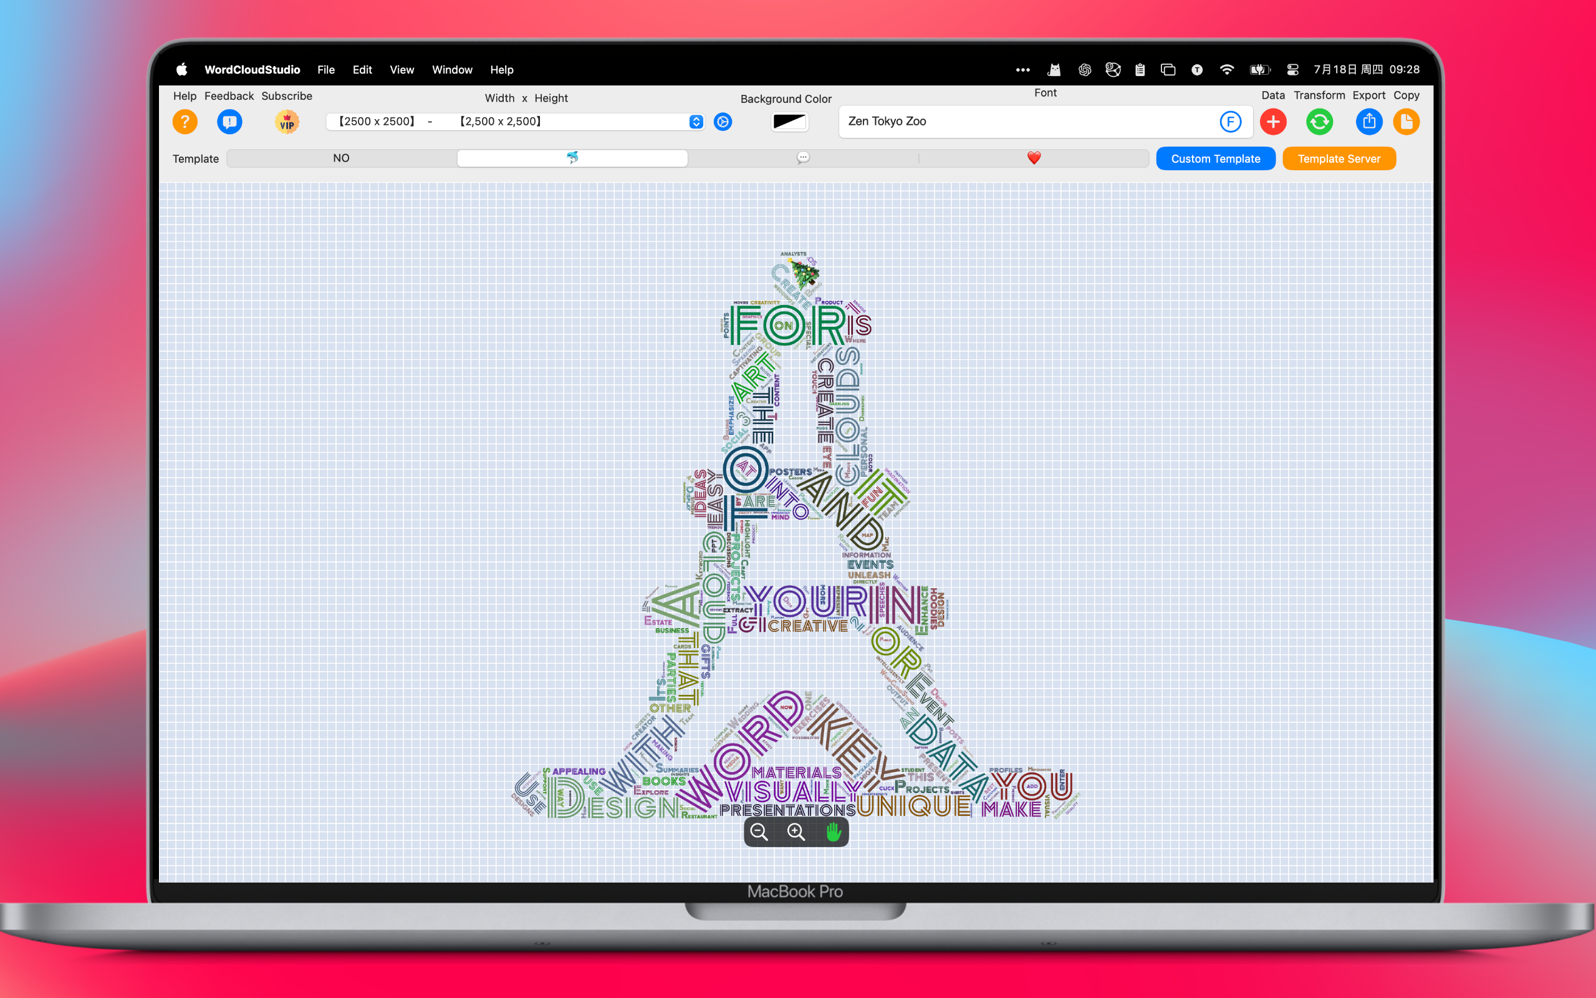Viewport: 1596px width, 998px height.
Task: Click the red plus Data icon
Action: click(x=1273, y=122)
